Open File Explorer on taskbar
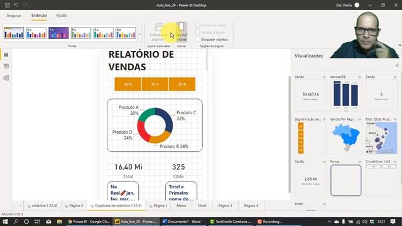Screen dimensions: 402x226 (59, 222)
